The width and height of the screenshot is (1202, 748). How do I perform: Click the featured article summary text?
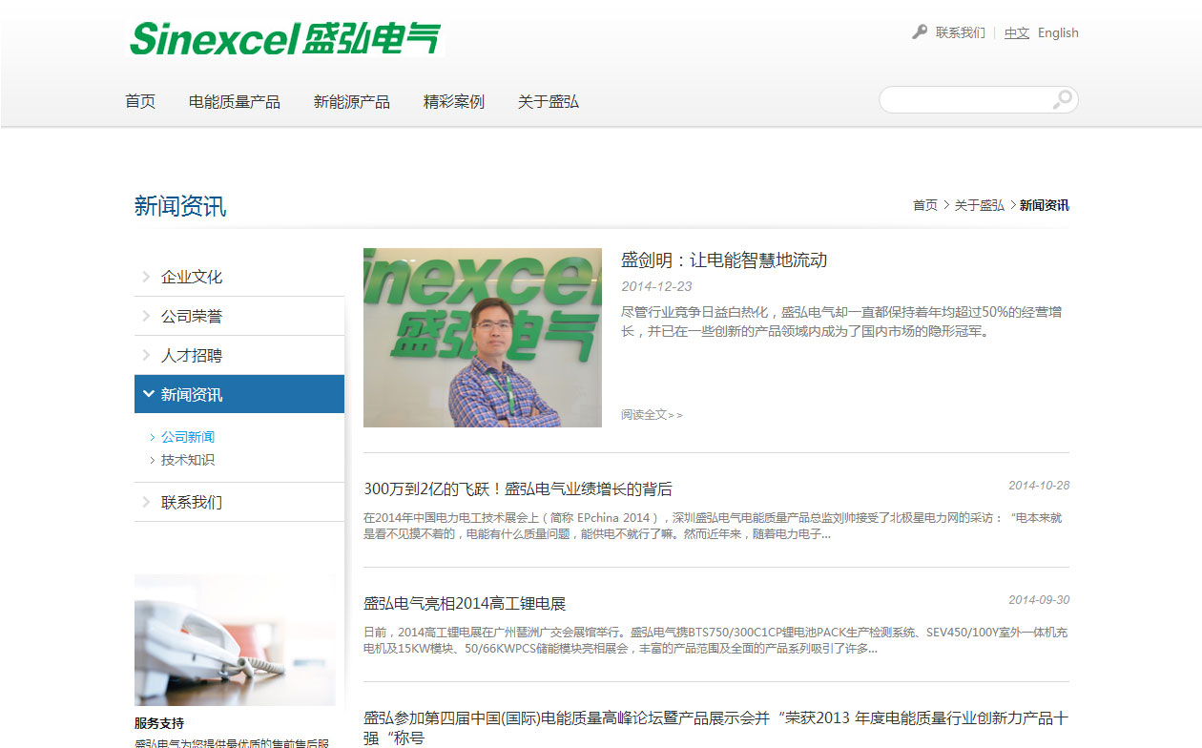click(841, 322)
